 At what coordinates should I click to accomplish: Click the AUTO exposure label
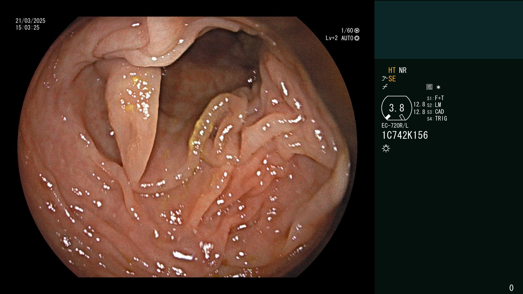pos(347,38)
